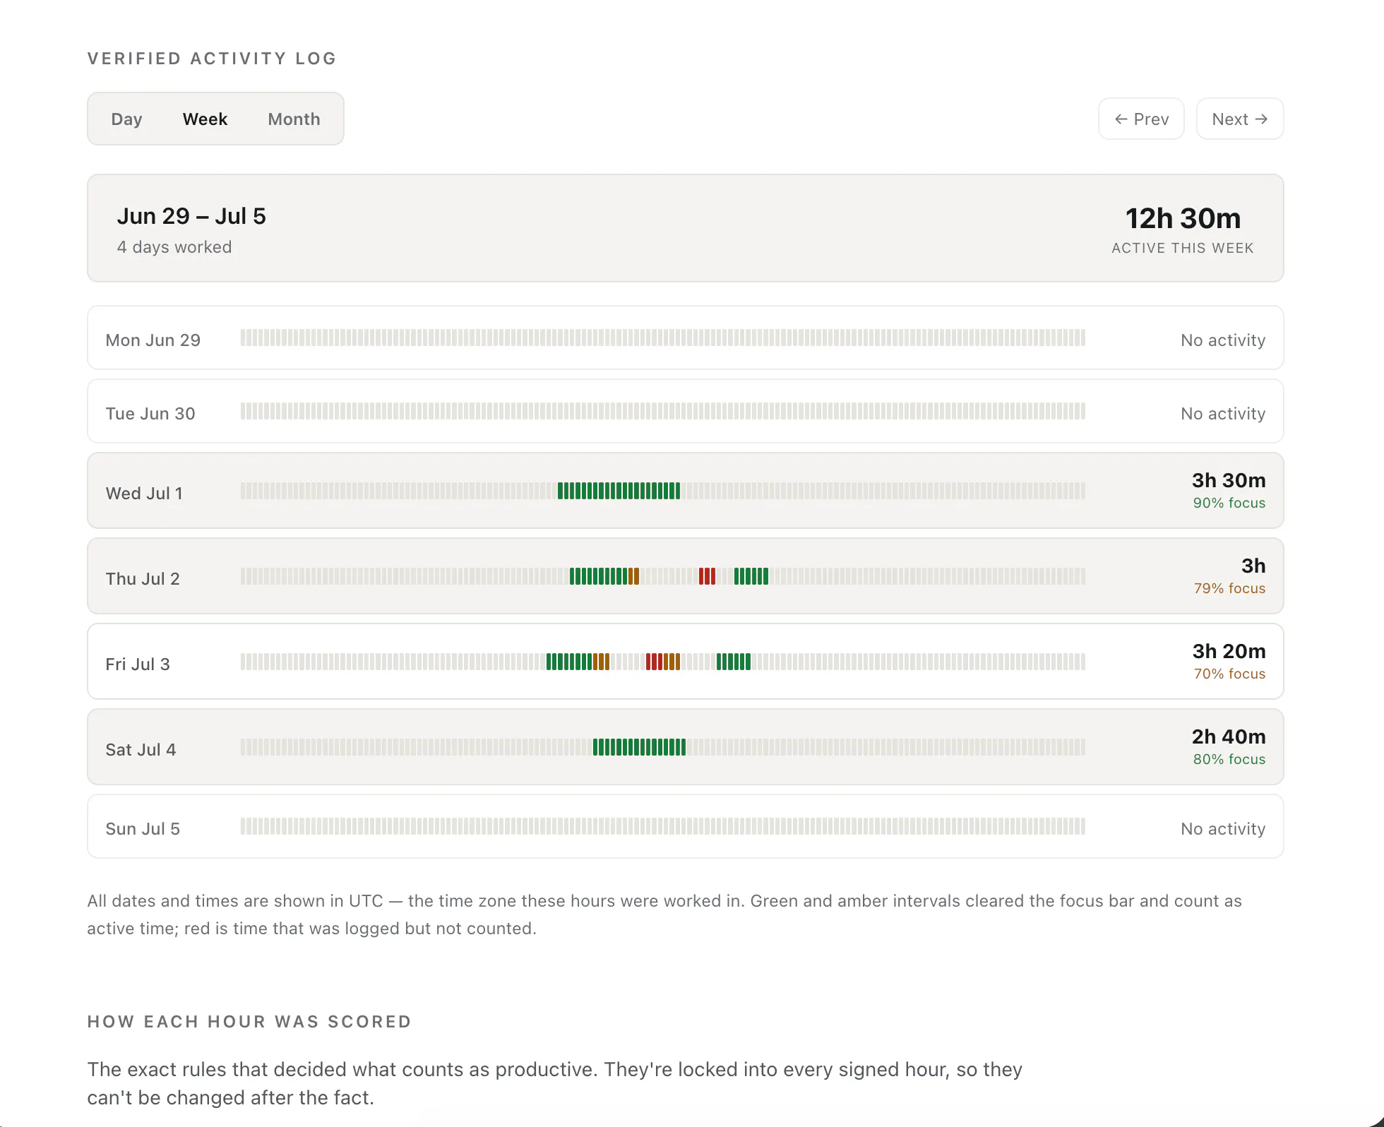Select the Sun Jul 5 row
This screenshot has height=1127, width=1384.
[x=685, y=826]
